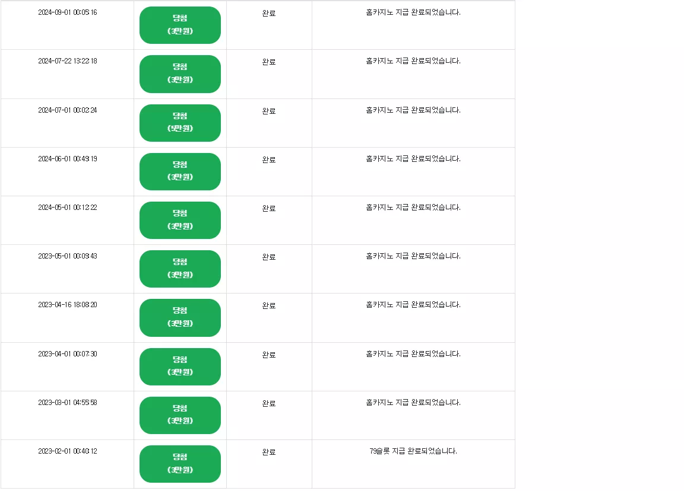Click the 당첨 (5만원) green button
The image size is (684, 491).
click(180, 123)
